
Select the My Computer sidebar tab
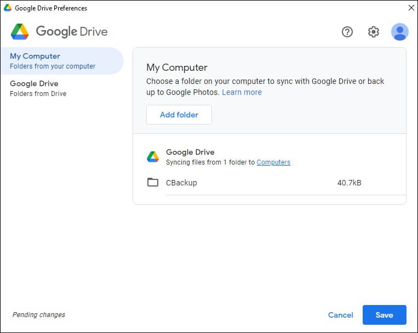click(x=62, y=61)
